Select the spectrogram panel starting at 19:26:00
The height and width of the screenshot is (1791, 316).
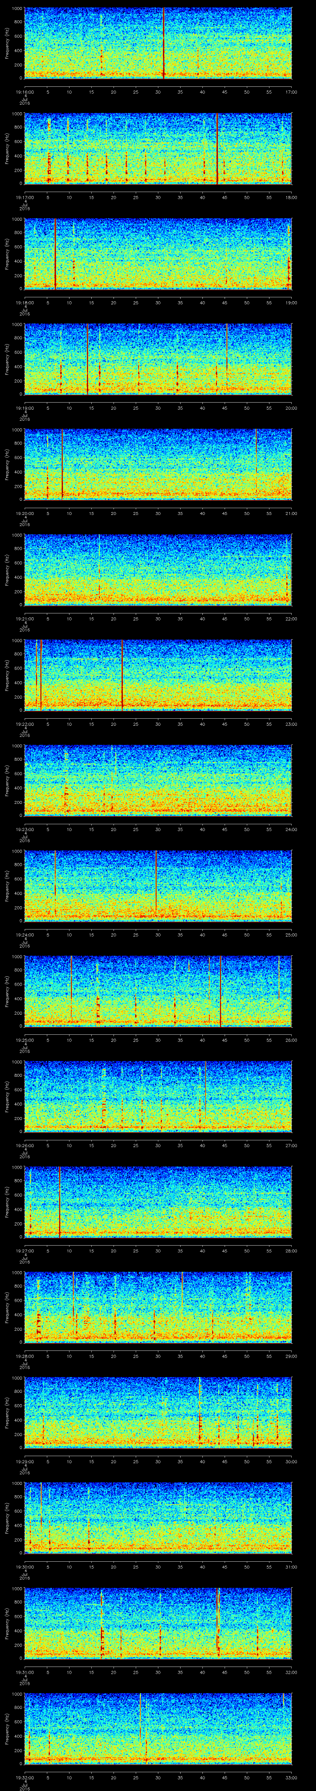(158, 1096)
